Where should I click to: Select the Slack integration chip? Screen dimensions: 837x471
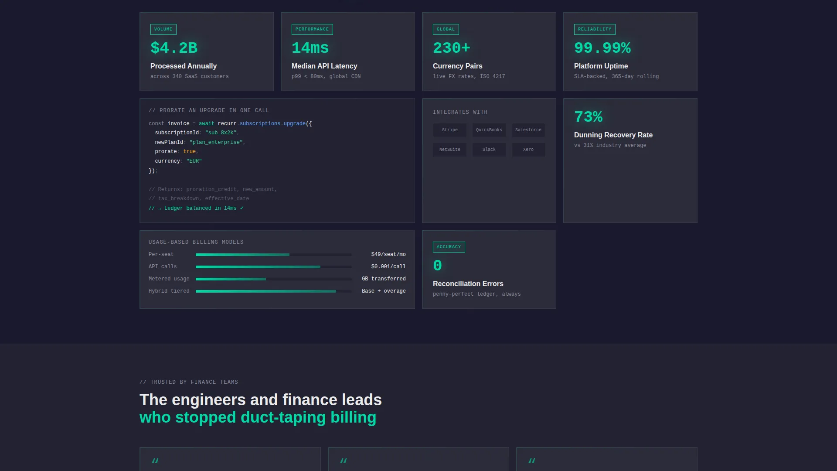pyautogui.click(x=489, y=150)
